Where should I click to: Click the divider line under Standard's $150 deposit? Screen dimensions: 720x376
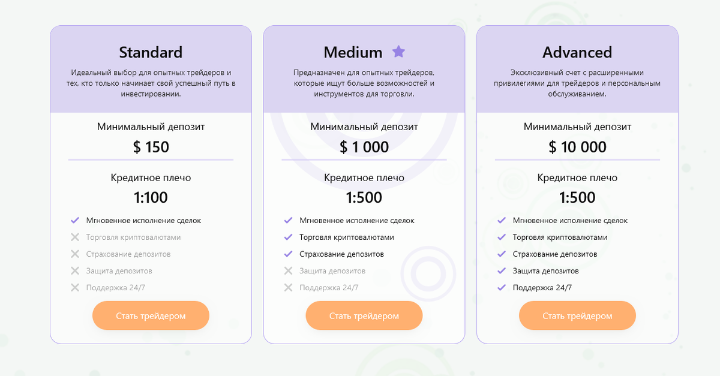151,160
